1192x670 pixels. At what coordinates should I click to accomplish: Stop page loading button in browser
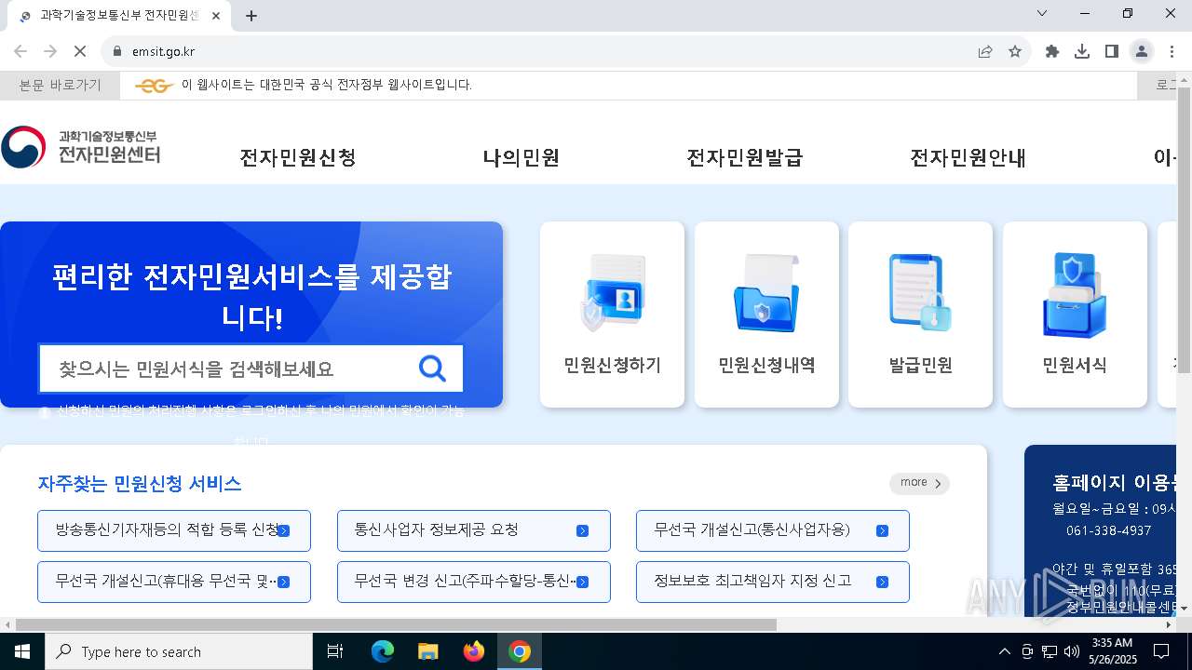(x=80, y=51)
